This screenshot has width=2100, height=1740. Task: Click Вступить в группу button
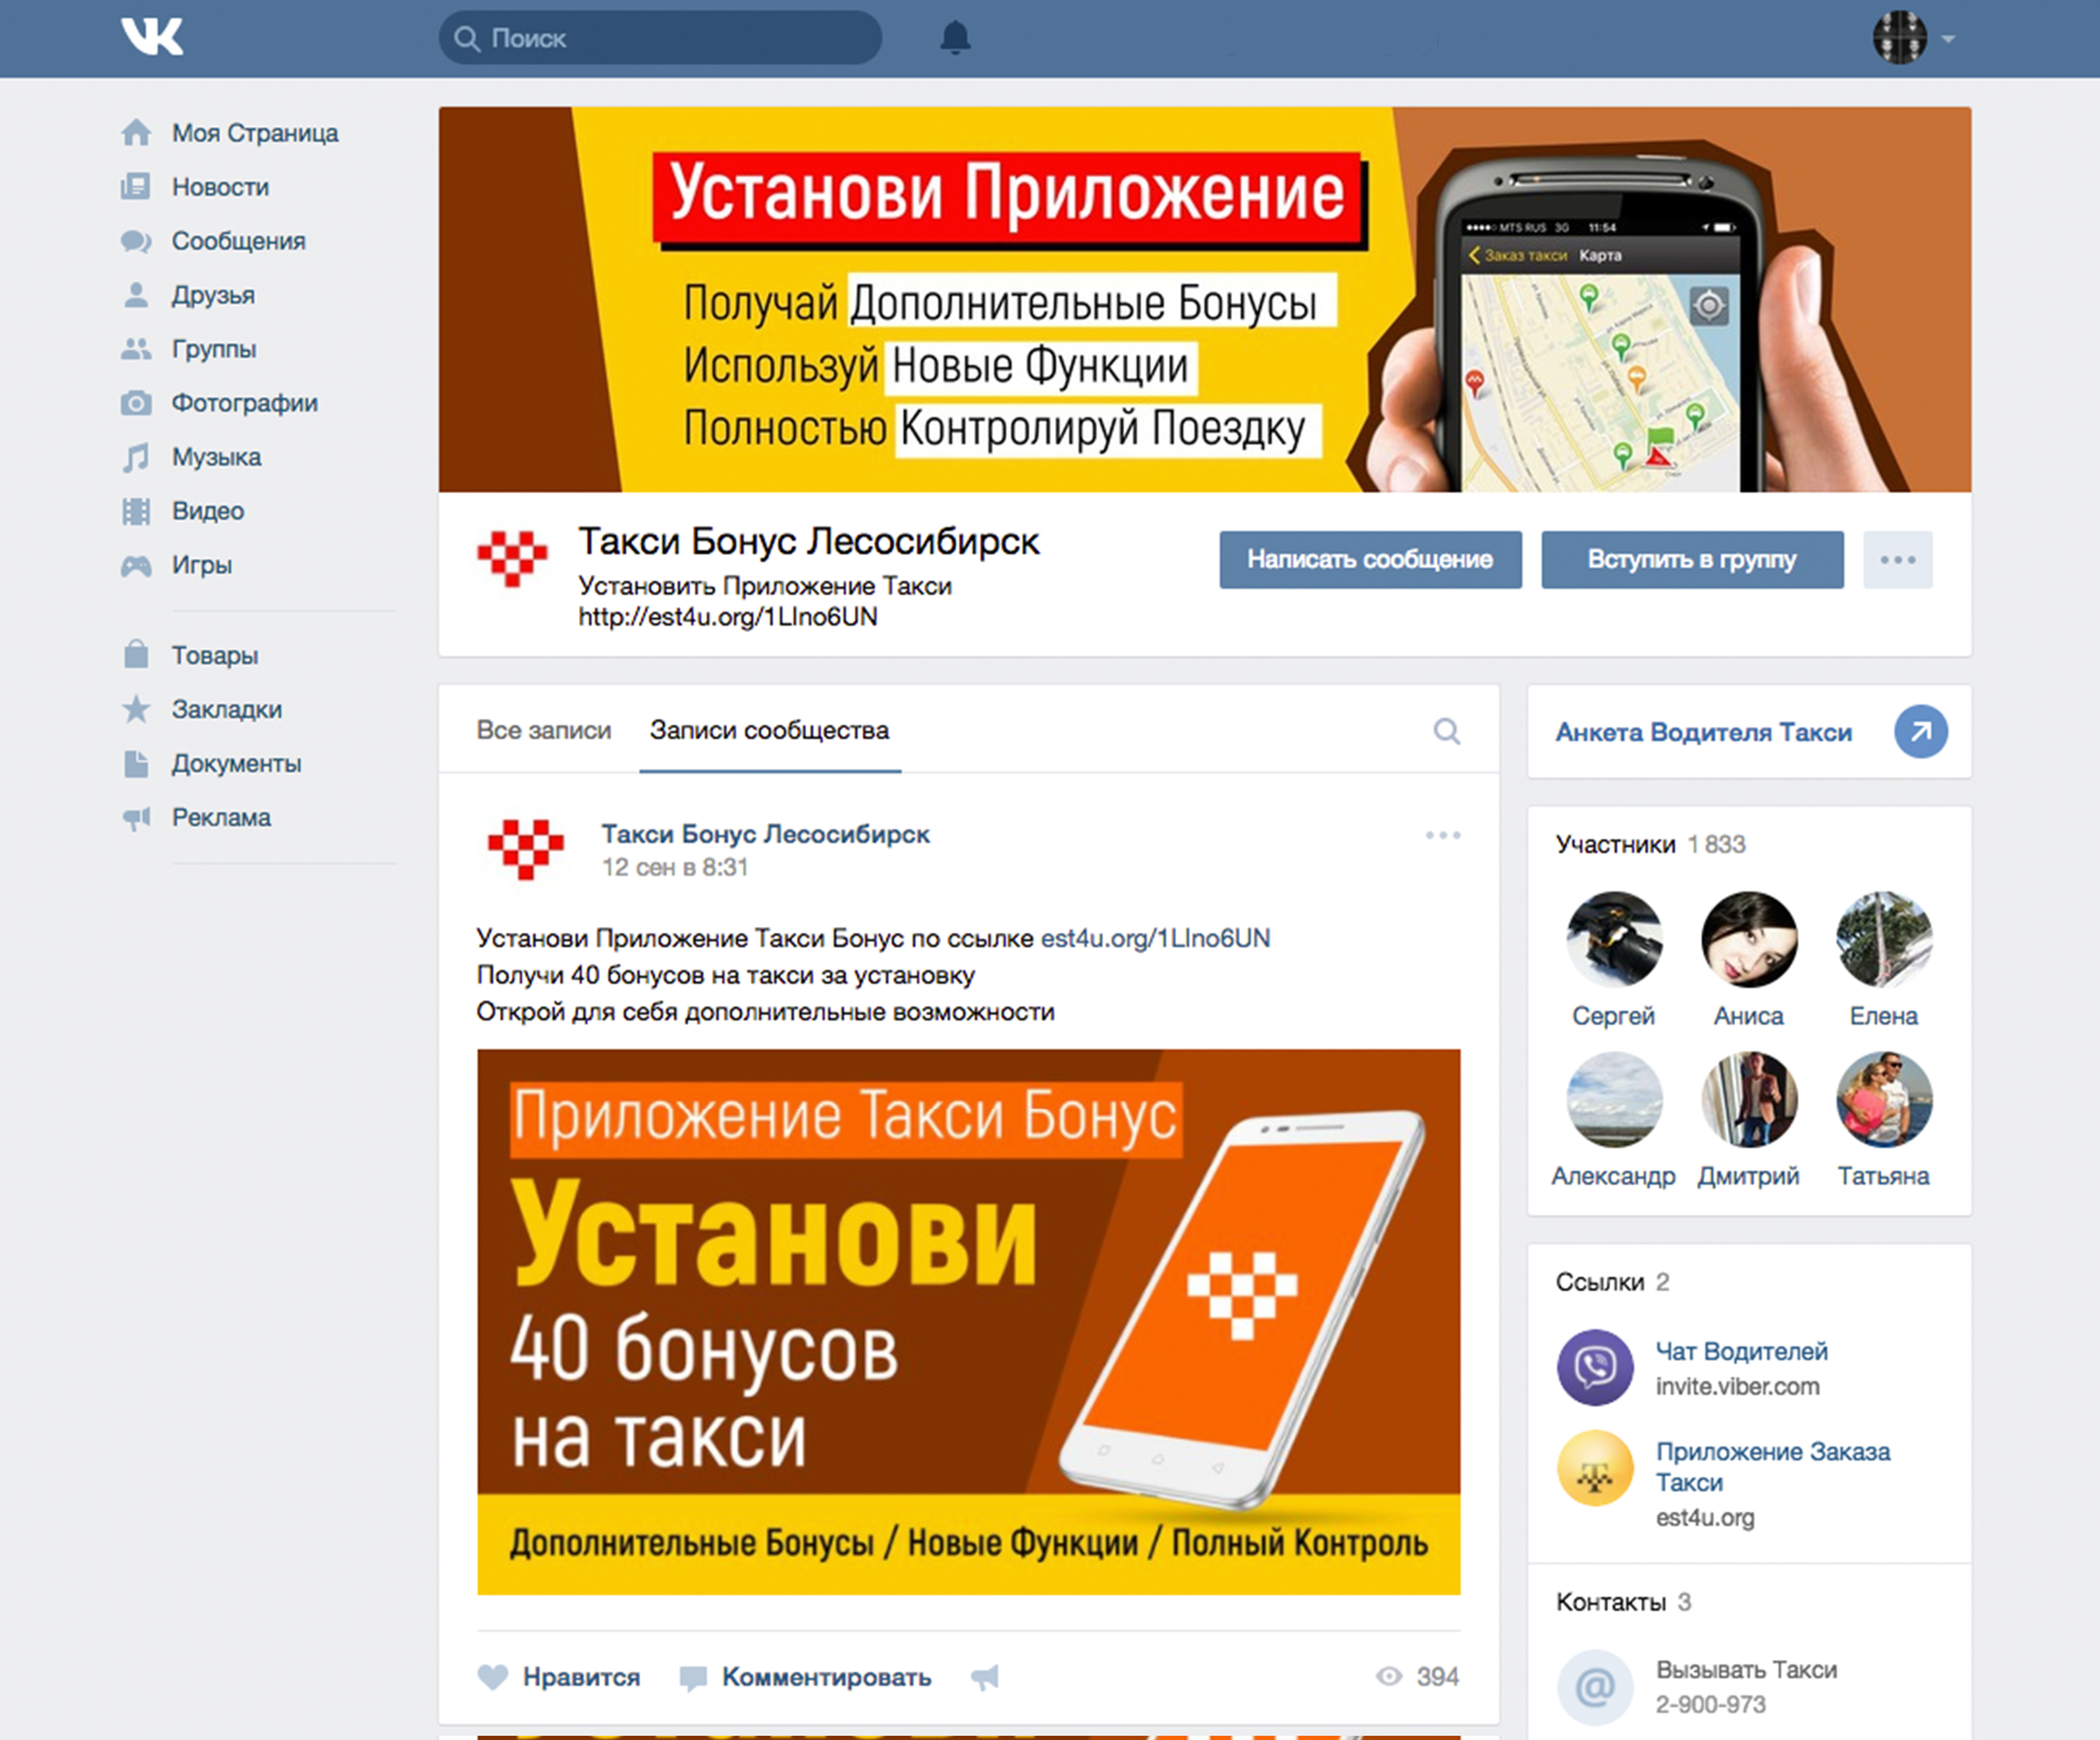pos(1692,559)
